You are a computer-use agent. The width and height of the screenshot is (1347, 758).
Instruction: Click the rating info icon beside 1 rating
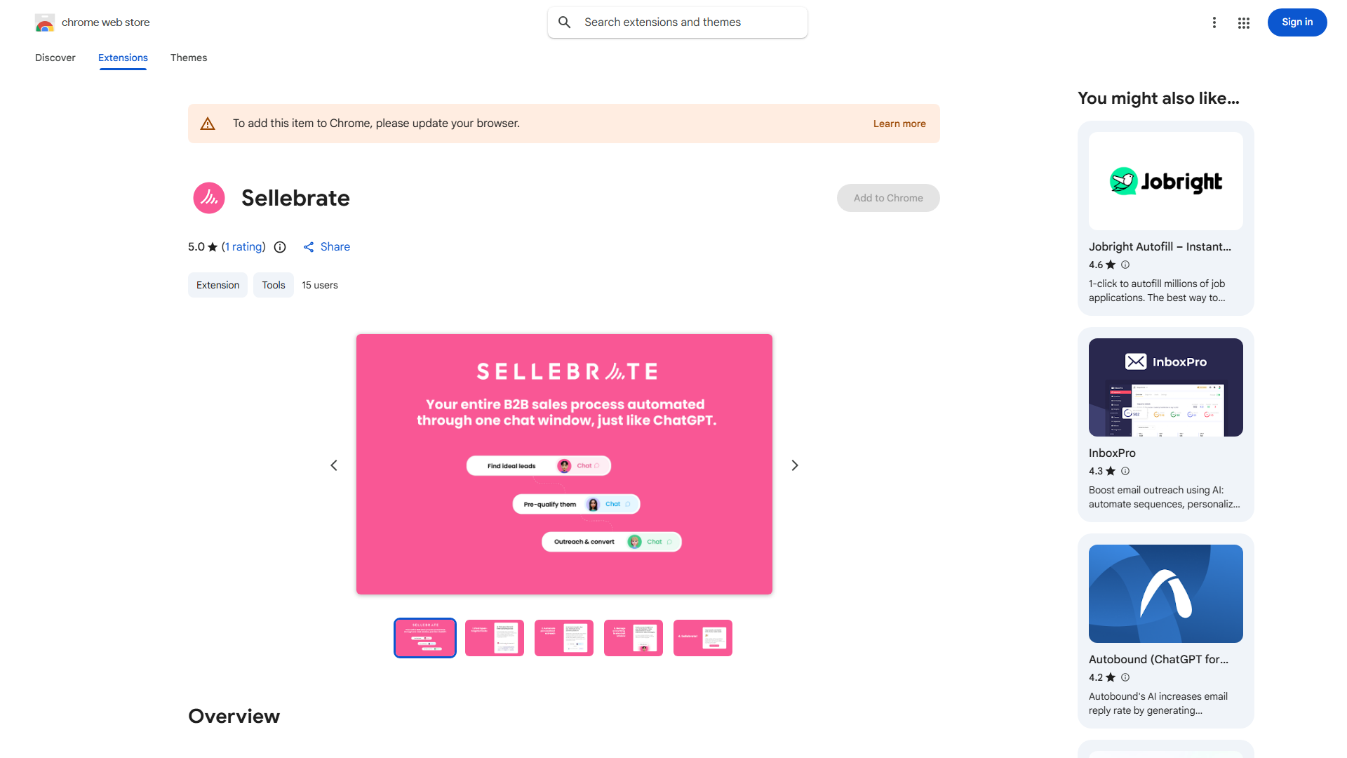[x=280, y=247]
